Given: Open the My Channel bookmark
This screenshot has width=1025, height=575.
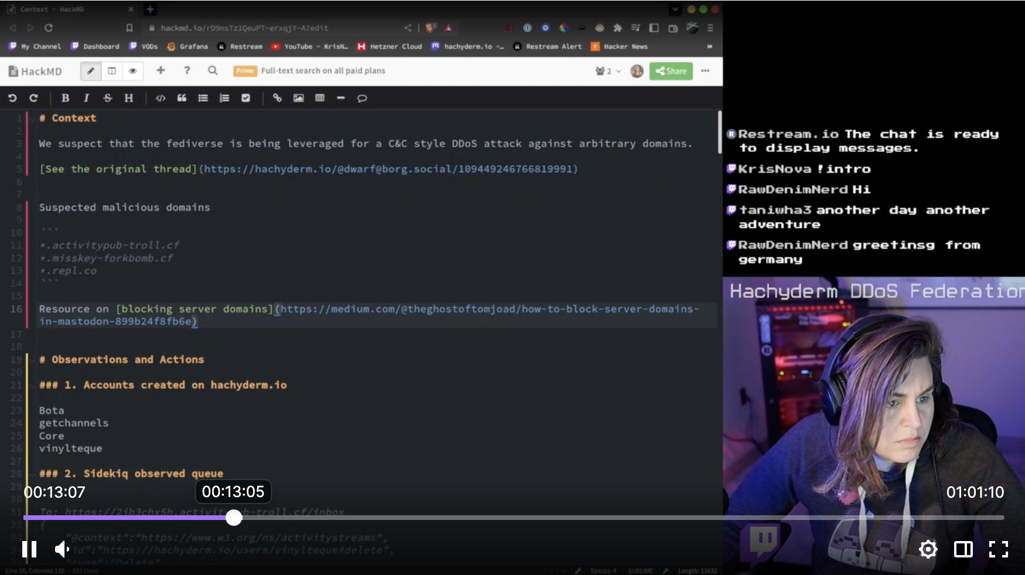Looking at the screenshot, I should click(x=35, y=46).
